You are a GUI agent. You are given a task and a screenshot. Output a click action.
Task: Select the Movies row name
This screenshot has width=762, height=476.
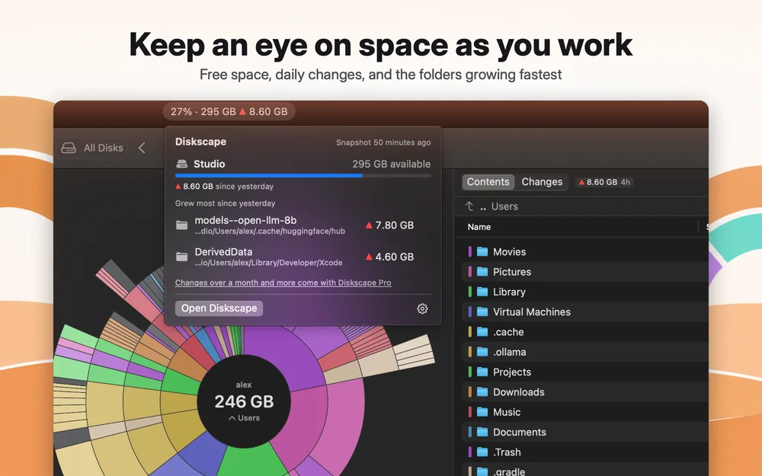(x=509, y=251)
